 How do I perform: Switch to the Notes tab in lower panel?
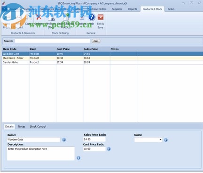point(22,126)
